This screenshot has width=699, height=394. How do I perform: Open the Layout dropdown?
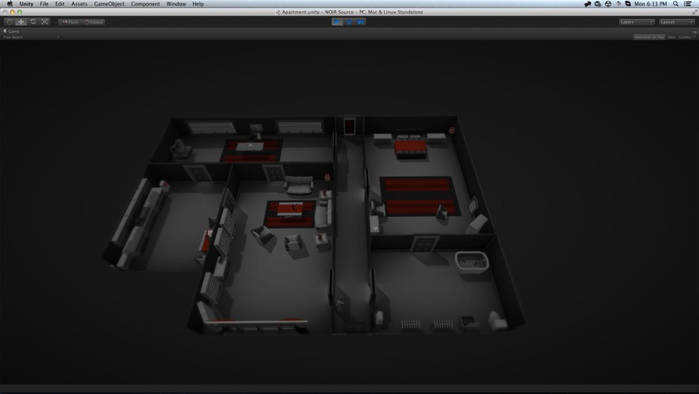tap(677, 22)
